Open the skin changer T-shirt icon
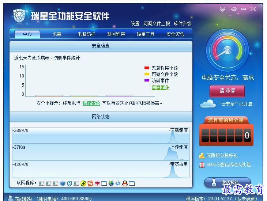Viewport: 267px width, 201px height. (x=233, y=9)
